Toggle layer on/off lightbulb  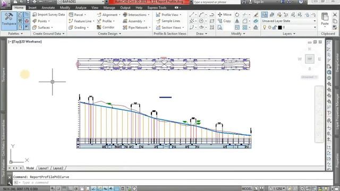point(265,28)
